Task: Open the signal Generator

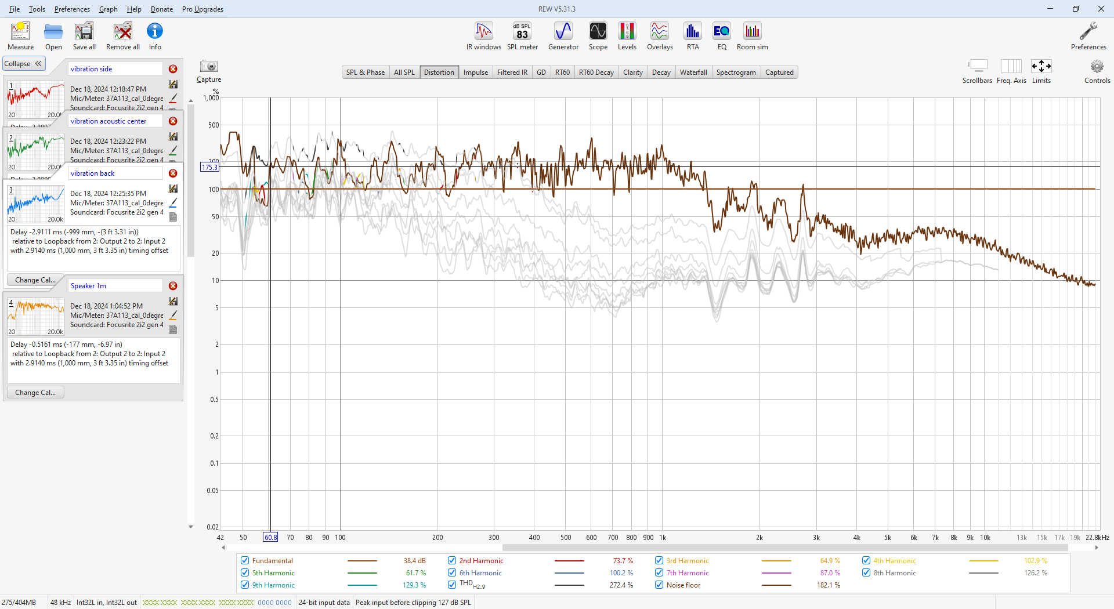Action: (563, 31)
